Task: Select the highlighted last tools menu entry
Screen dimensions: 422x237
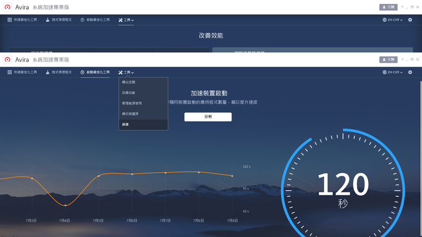Action: point(143,125)
